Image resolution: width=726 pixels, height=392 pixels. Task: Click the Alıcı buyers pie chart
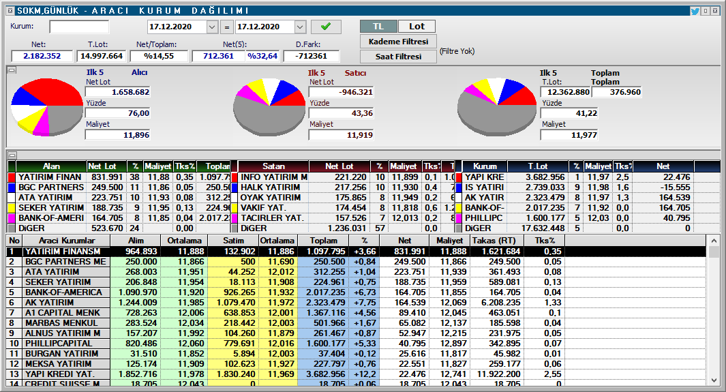tap(46, 107)
